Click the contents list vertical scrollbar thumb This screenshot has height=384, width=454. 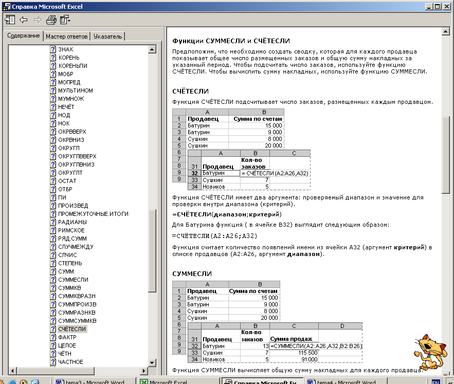pyautogui.click(x=152, y=251)
